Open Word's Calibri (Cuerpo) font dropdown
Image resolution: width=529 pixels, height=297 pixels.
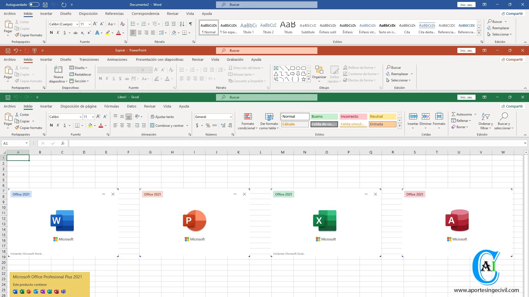point(77,24)
